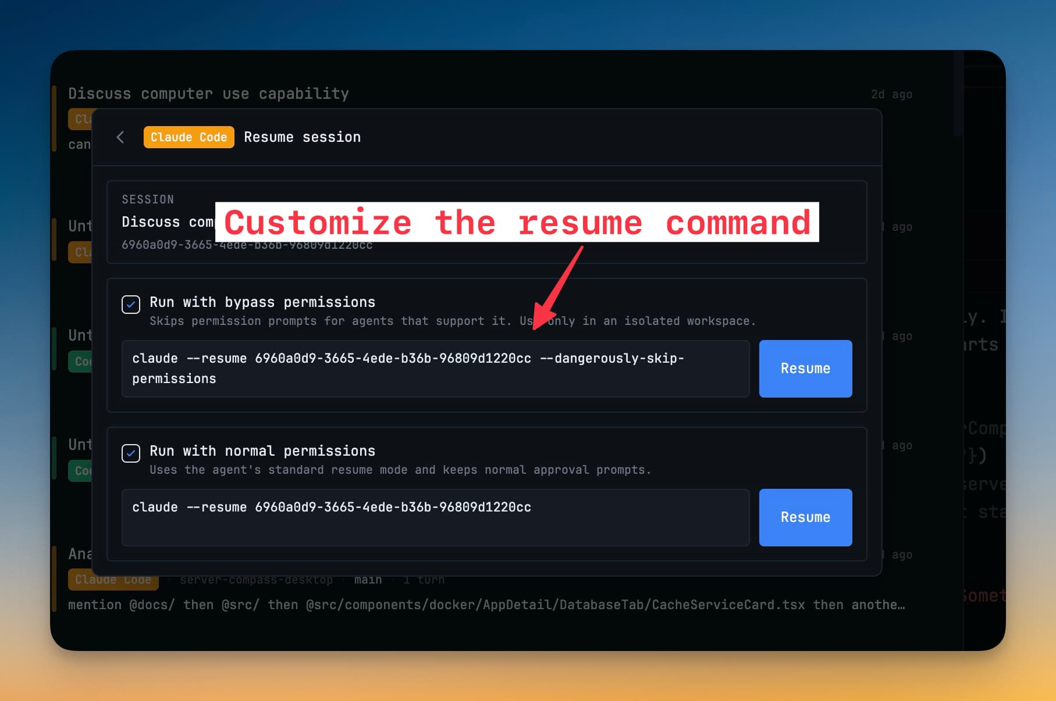1056x701 pixels.
Task: Go back using the chevron arrow
Action: 120,137
